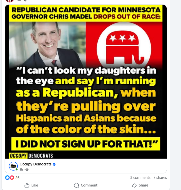
Task: Select the Comment button label
Action: (x=89, y=185)
